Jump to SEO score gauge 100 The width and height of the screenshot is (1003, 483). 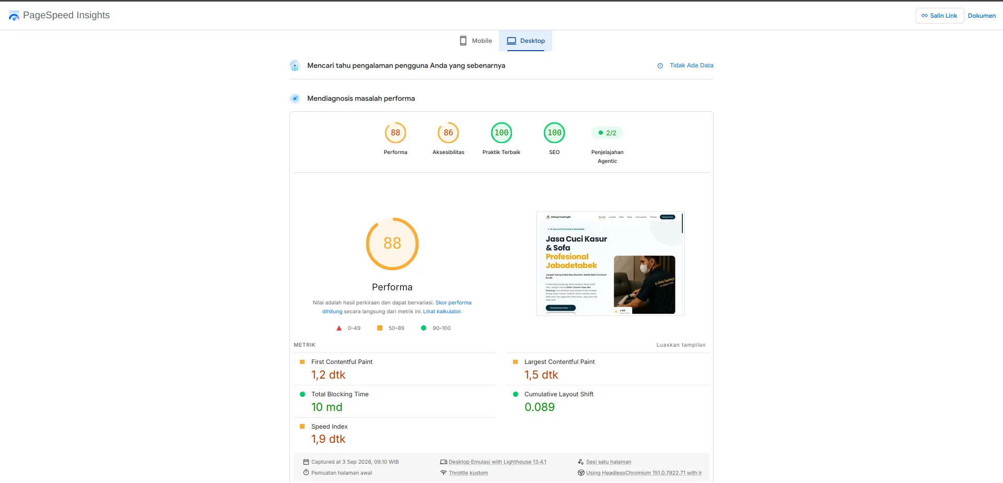[554, 133]
